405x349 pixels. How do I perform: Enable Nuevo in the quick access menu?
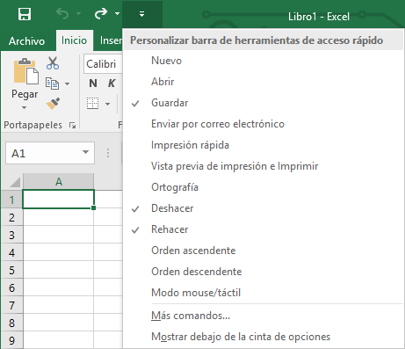click(263, 61)
